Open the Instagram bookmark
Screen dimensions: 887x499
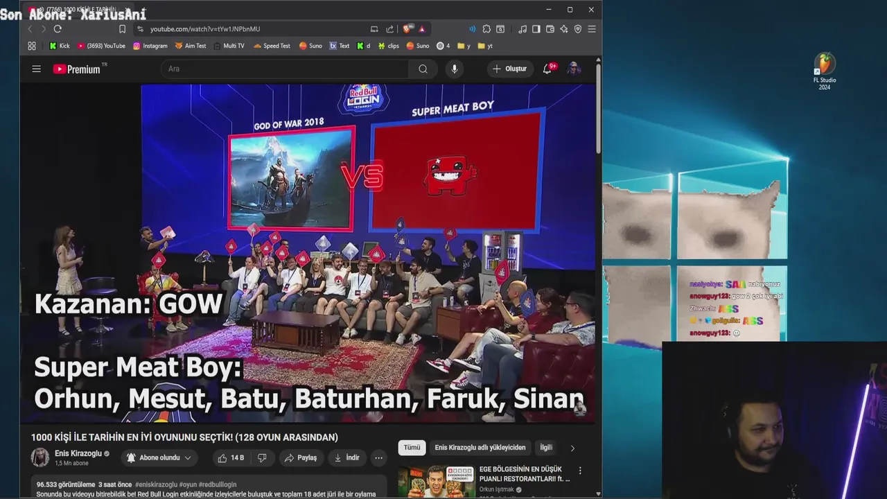pos(150,46)
